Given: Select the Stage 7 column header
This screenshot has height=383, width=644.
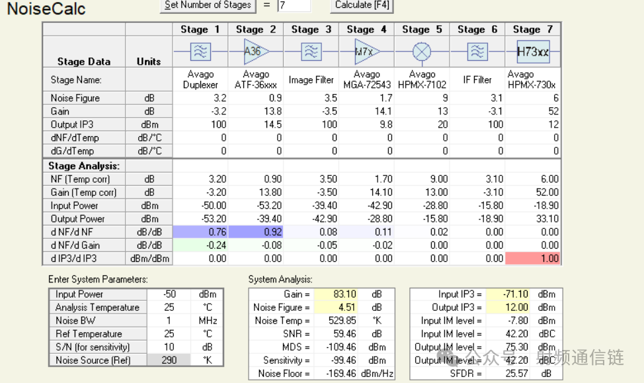Looking at the screenshot, I should [532, 29].
